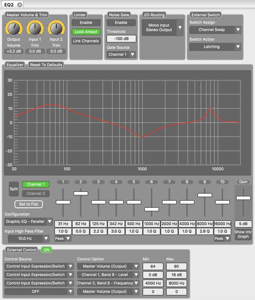The width and height of the screenshot is (255, 300).
Task: Turn off External Control ON toggle
Action: (46, 250)
